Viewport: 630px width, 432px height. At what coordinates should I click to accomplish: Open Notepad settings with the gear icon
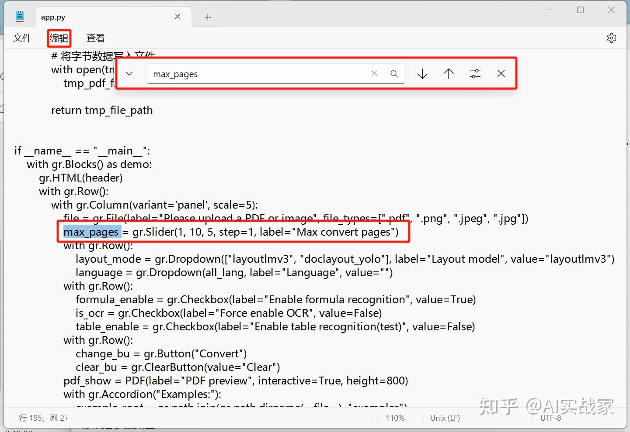(x=611, y=38)
